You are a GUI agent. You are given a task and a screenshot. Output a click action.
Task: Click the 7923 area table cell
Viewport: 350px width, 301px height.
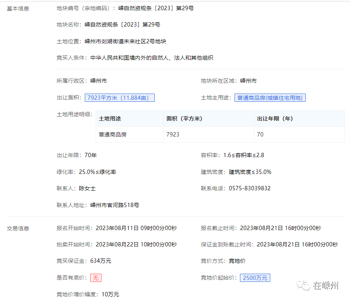[173, 135]
